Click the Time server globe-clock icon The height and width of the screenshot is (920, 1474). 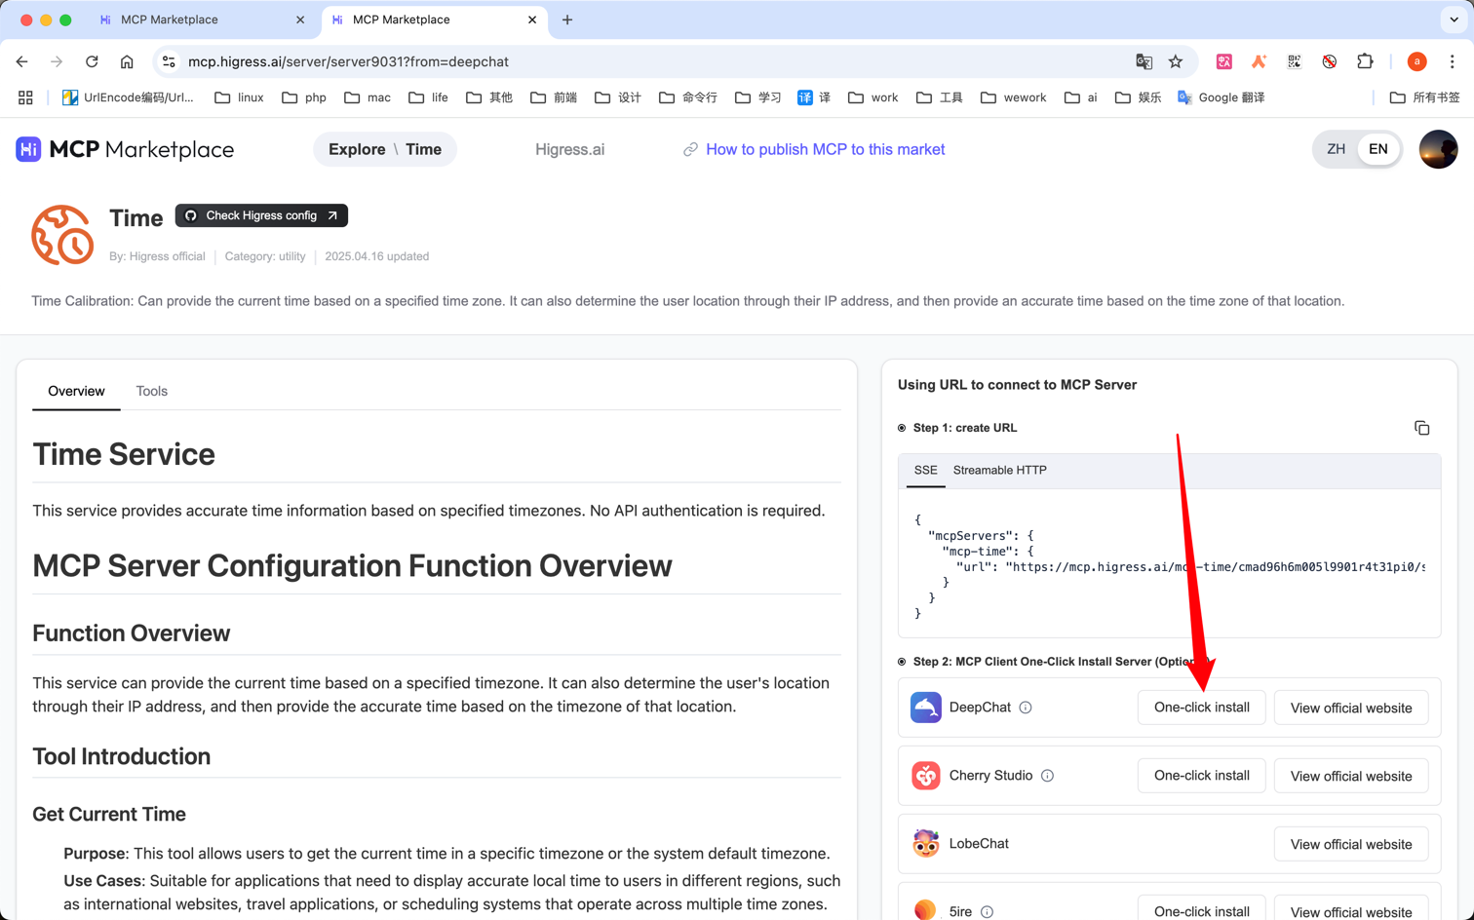[x=62, y=235]
